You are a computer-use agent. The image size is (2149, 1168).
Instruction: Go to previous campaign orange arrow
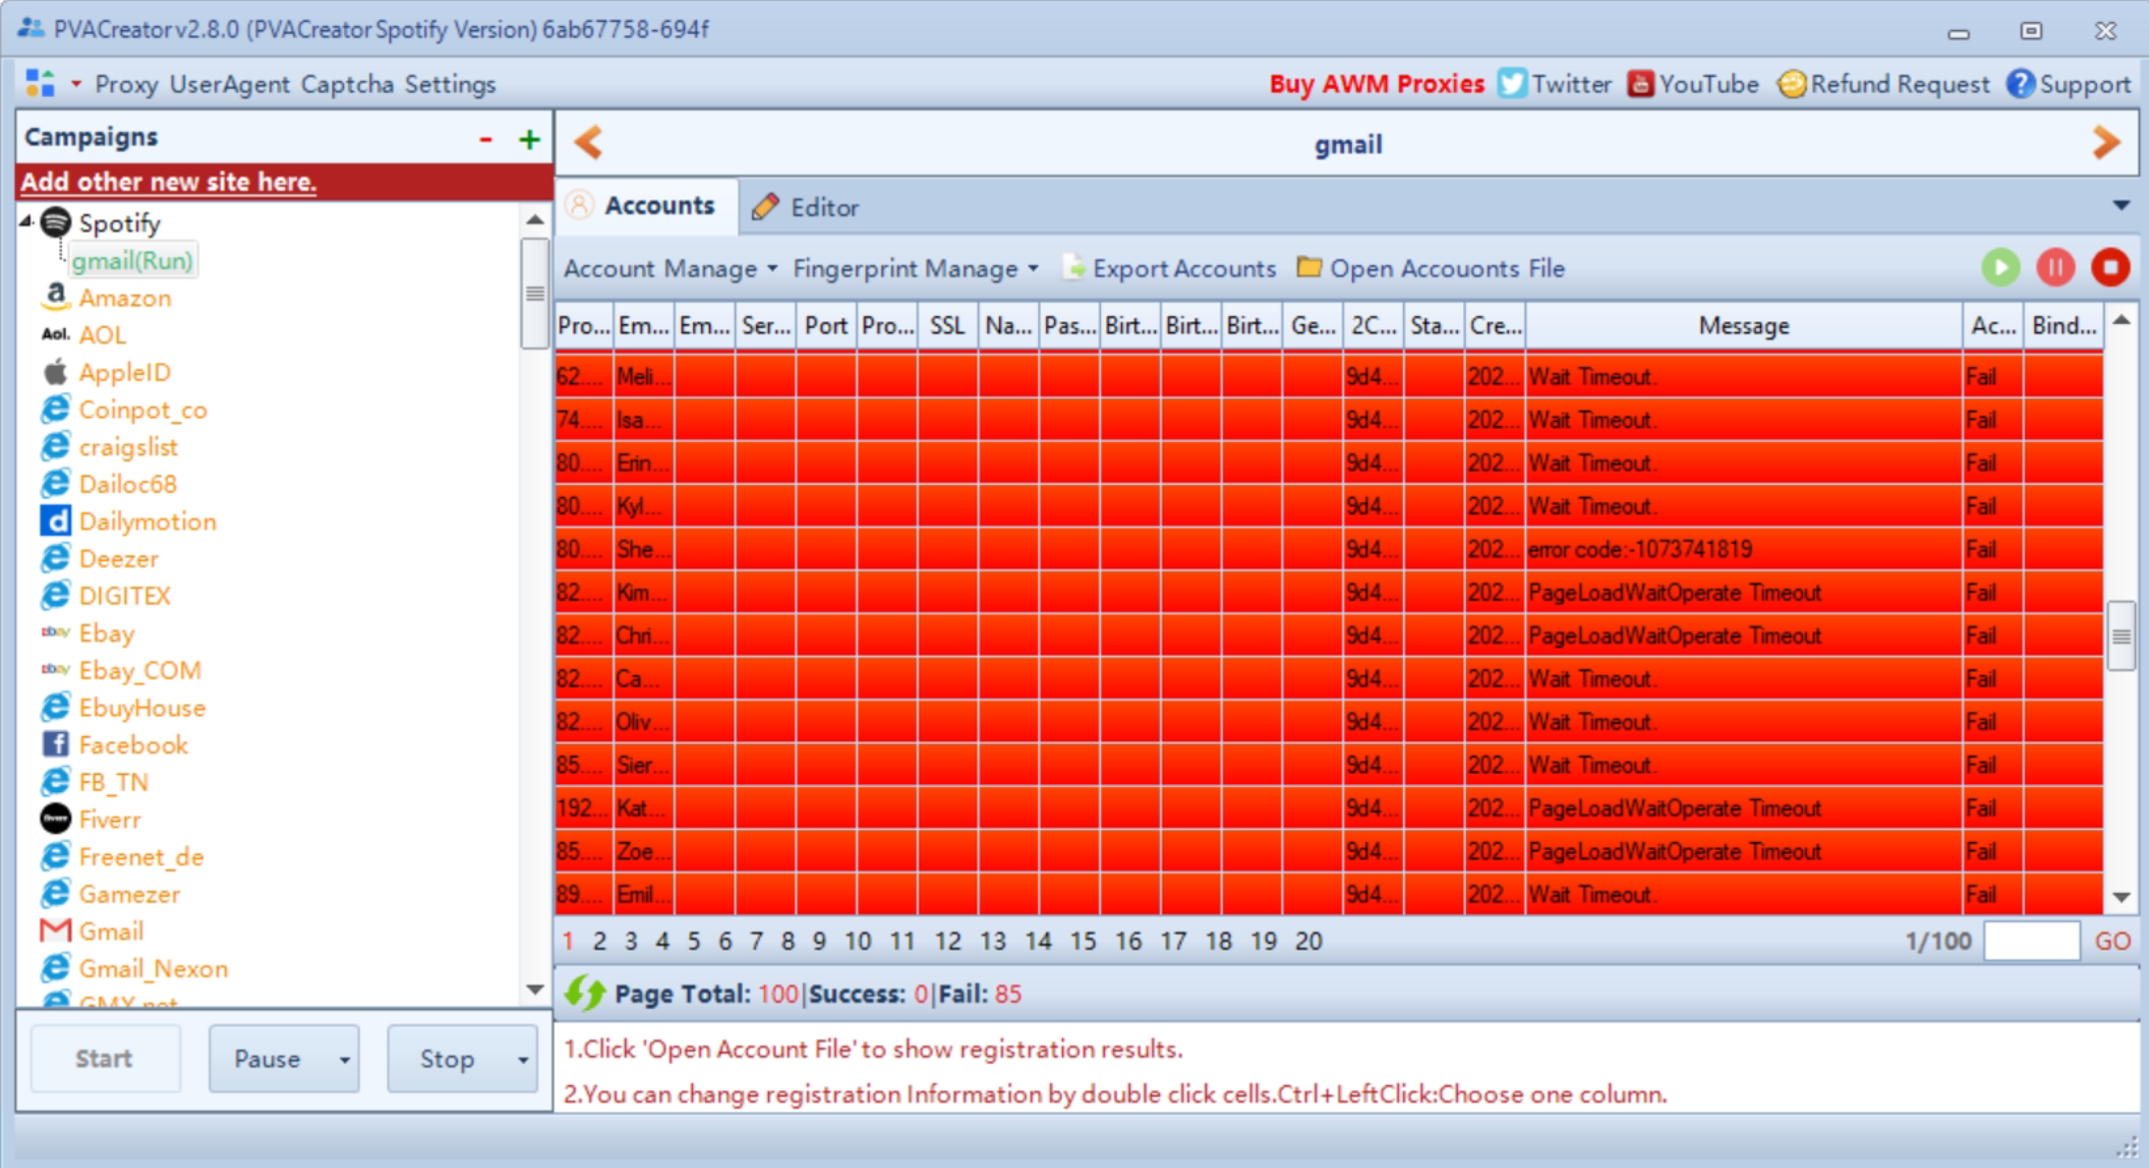tap(589, 143)
